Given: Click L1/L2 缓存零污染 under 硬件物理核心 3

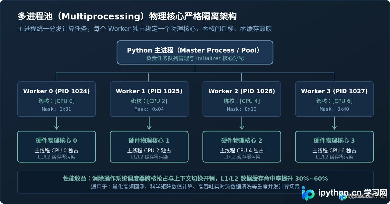Looking at the screenshot, I should pyautogui.click(x=334, y=157).
